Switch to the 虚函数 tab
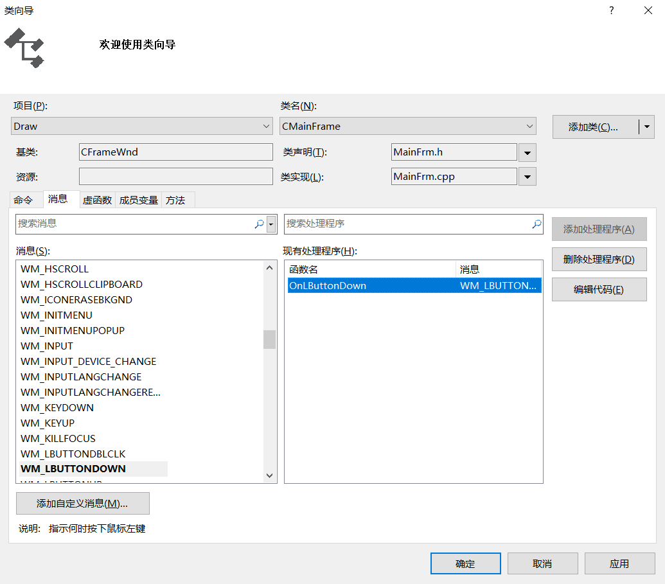The height and width of the screenshot is (584, 665). (97, 200)
